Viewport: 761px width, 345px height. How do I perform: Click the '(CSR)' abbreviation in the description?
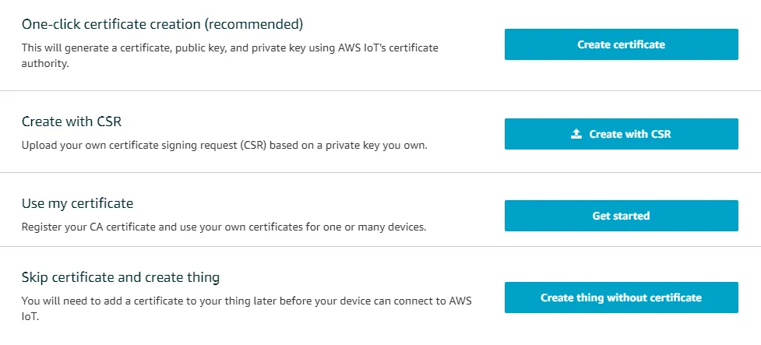(x=252, y=145)
